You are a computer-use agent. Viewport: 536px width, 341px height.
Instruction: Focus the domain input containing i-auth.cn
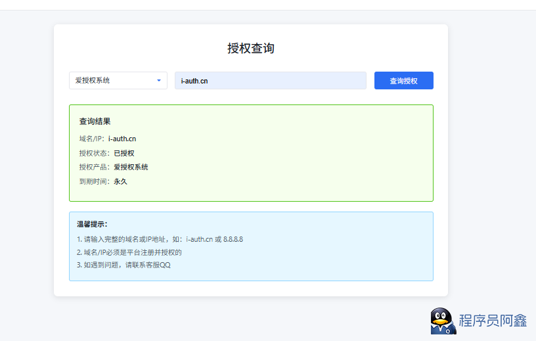(270, 81)
